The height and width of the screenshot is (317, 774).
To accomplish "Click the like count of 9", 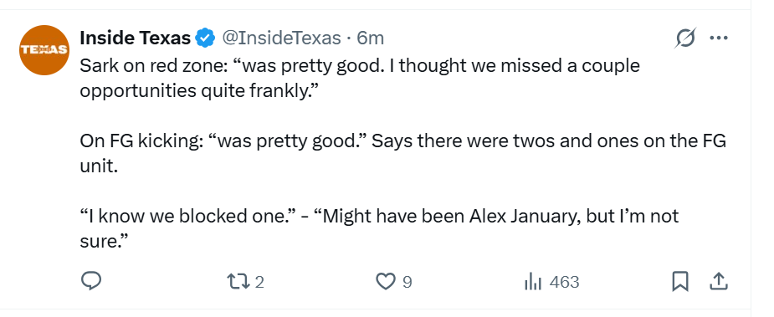I will pos(408,282).
